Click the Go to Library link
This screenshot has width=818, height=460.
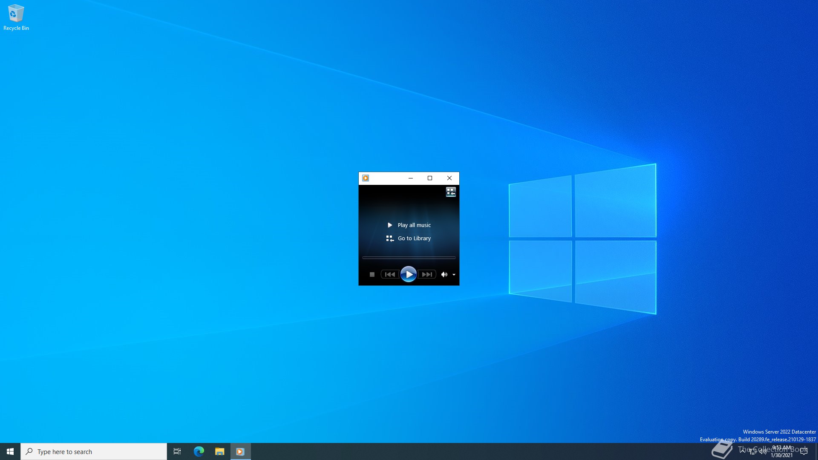[x=414, y=239]
